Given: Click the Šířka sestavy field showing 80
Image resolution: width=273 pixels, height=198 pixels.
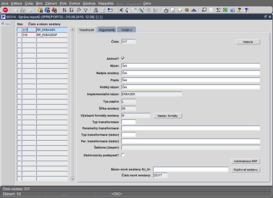Looking at the screenshot, I should 129,108.
